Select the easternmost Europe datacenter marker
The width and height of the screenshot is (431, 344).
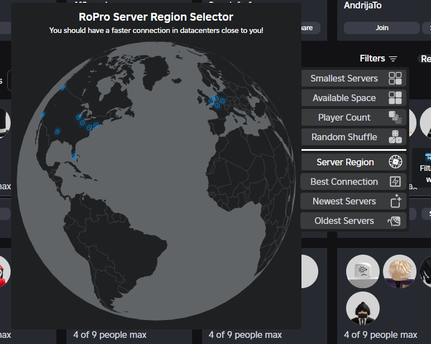(223, 101)
